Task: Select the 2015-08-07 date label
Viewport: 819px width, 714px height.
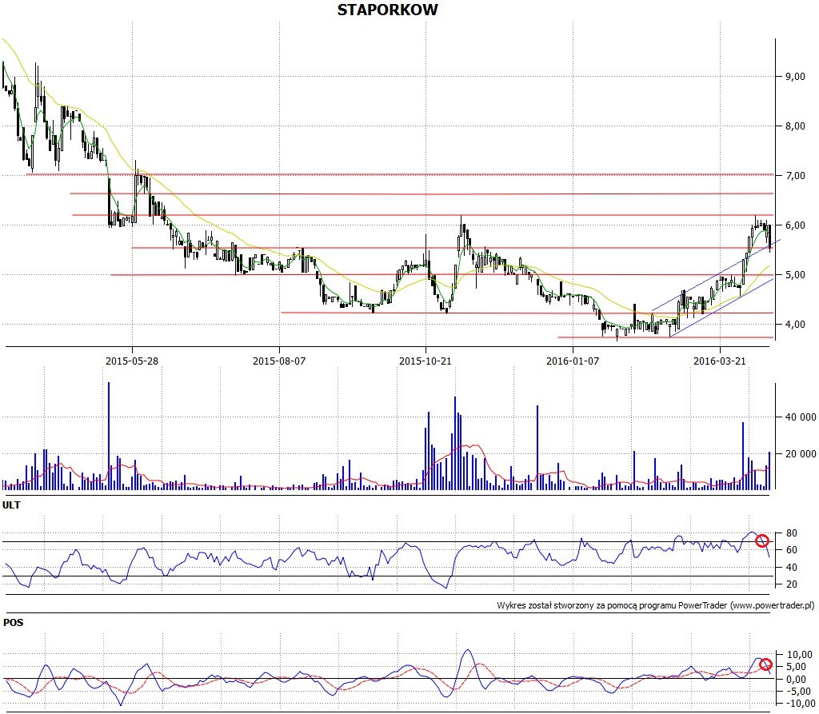Action: tap(279, 361)
